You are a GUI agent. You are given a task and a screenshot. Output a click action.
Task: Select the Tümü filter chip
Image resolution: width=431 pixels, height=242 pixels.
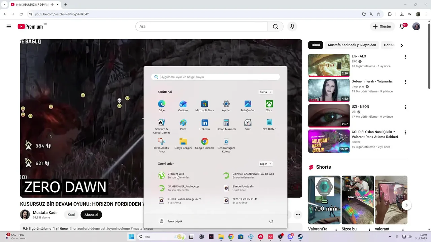[x=316, y=45]
